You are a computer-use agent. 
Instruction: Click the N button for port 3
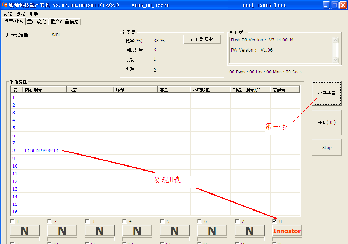pyautogui.click(x=100, y=231)
